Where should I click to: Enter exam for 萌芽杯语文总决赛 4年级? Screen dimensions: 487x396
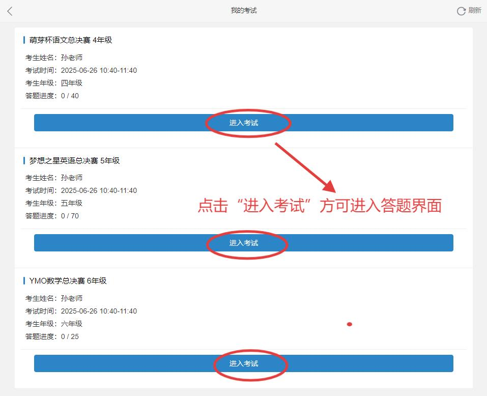click(x=243, y=123)
